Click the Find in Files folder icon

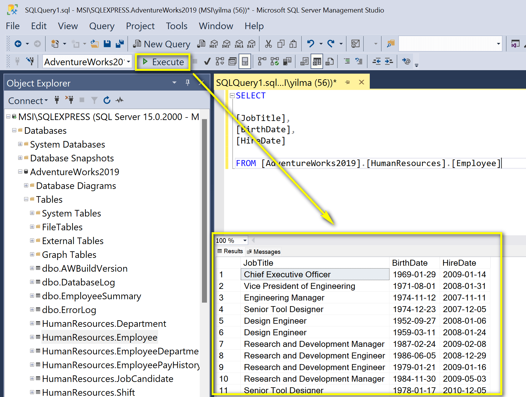[391, 44]
